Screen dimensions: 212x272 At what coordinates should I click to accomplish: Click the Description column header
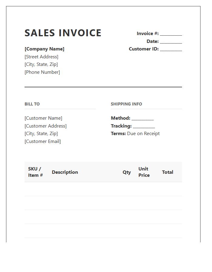65,172
